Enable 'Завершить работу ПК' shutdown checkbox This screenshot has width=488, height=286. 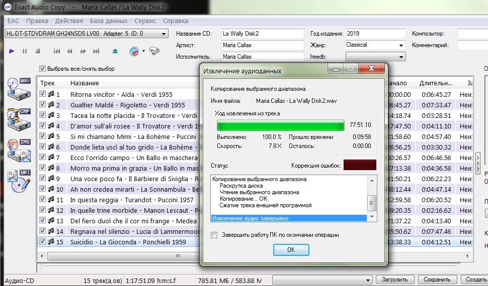215,235
